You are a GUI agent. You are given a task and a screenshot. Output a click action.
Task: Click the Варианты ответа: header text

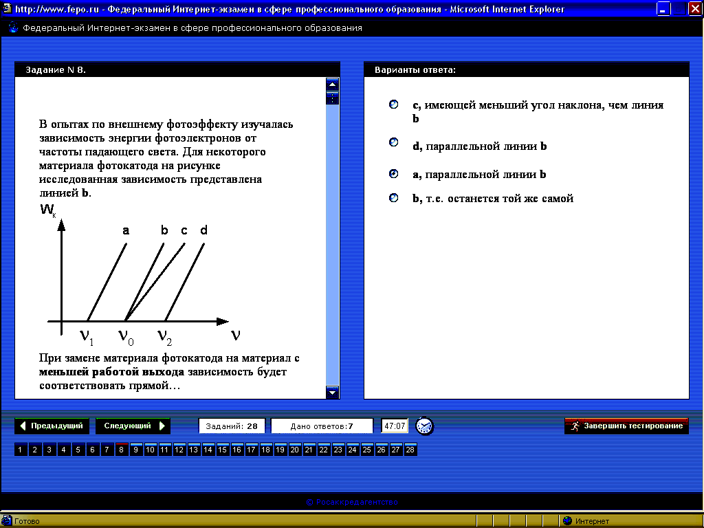tap(415, 69)
